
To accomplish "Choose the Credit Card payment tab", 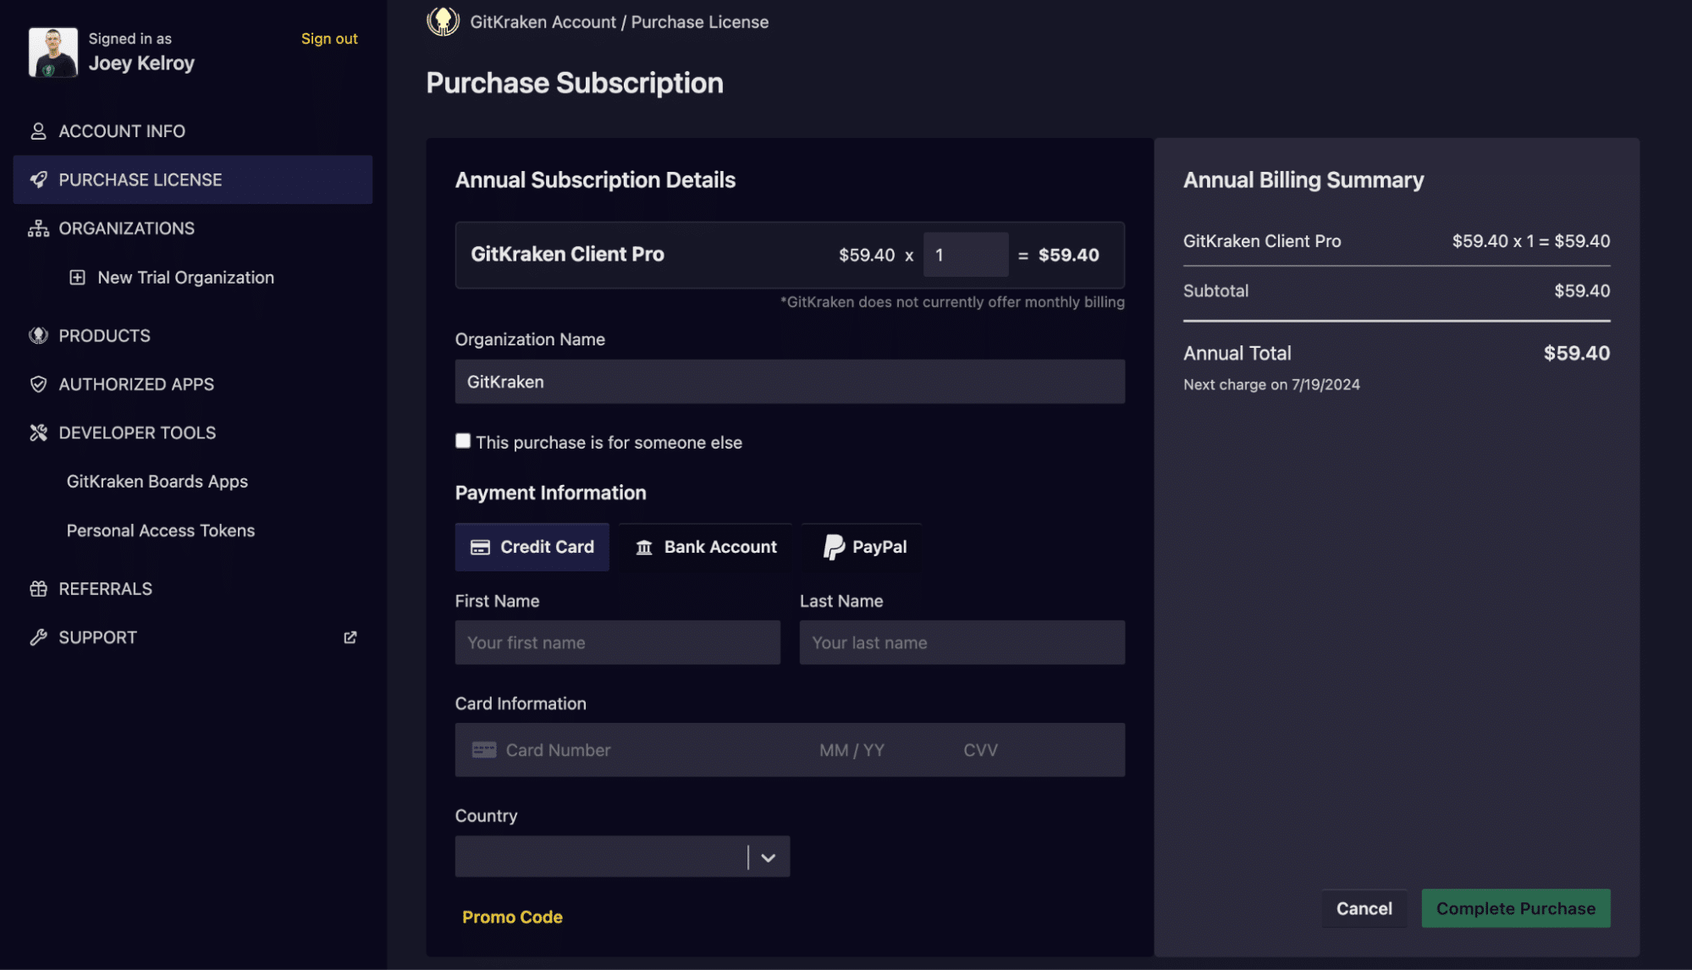I will point(532,547).
